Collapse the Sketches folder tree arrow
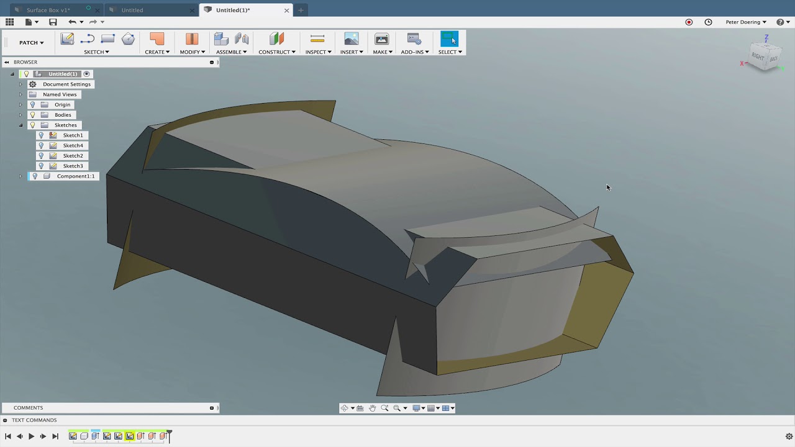The height and width of the screenshot is (447, 795). tap(20, 125)
